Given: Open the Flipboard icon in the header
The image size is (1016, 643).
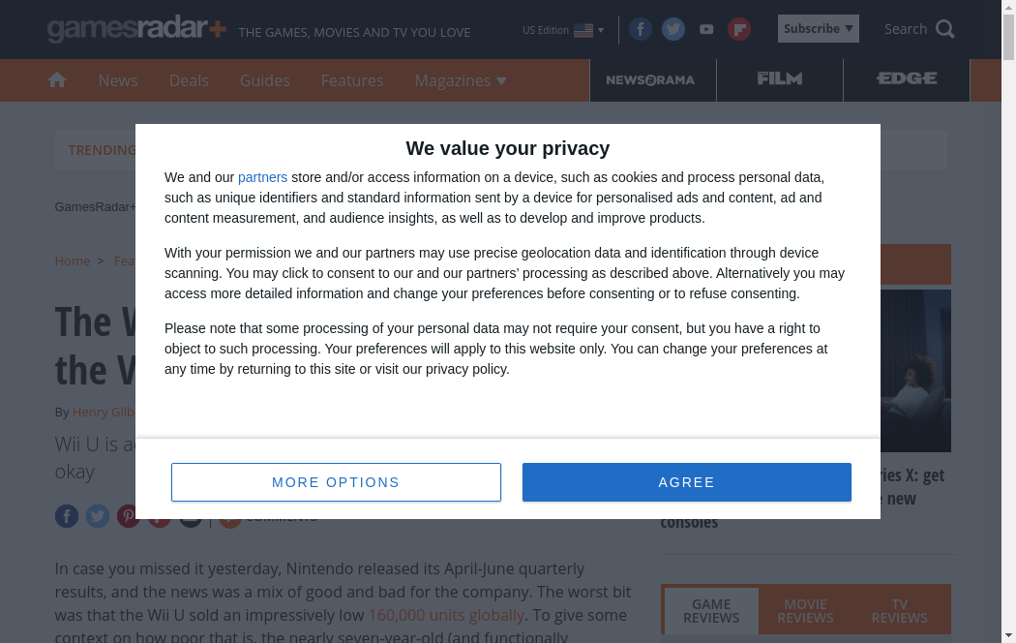Looking at the screenshot, I should (x=739, y=29).
